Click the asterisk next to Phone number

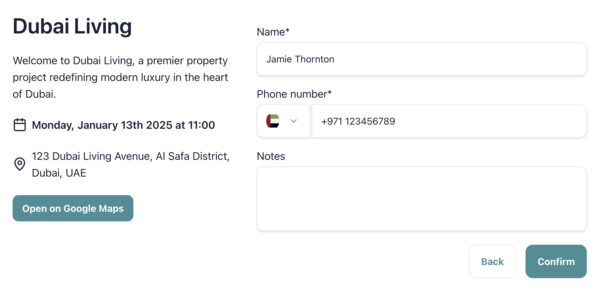[x=330, y=93]
